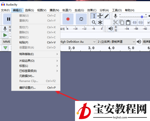Select the Envelope tool

click(100, 16)
